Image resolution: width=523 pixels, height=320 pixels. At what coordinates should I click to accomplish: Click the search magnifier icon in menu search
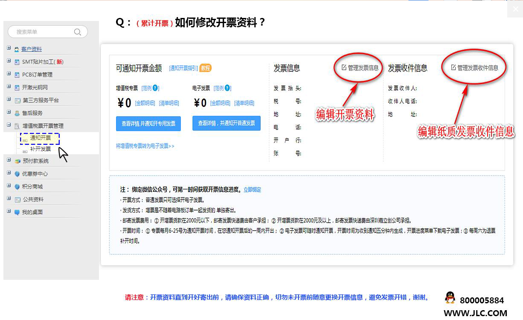(77, 32)
